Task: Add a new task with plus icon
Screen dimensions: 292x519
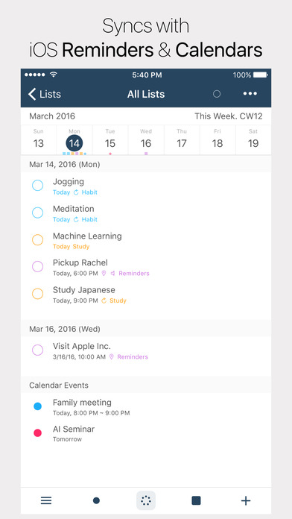Action: [246, 501]
